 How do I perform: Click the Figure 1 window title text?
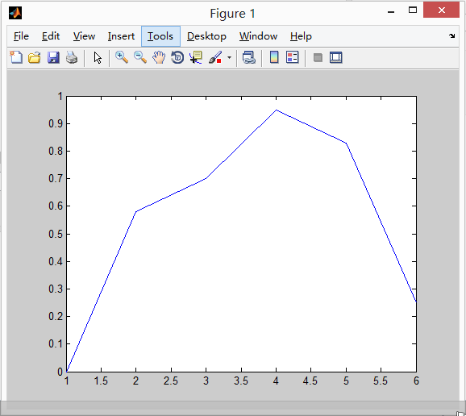[x=233, y=14]
